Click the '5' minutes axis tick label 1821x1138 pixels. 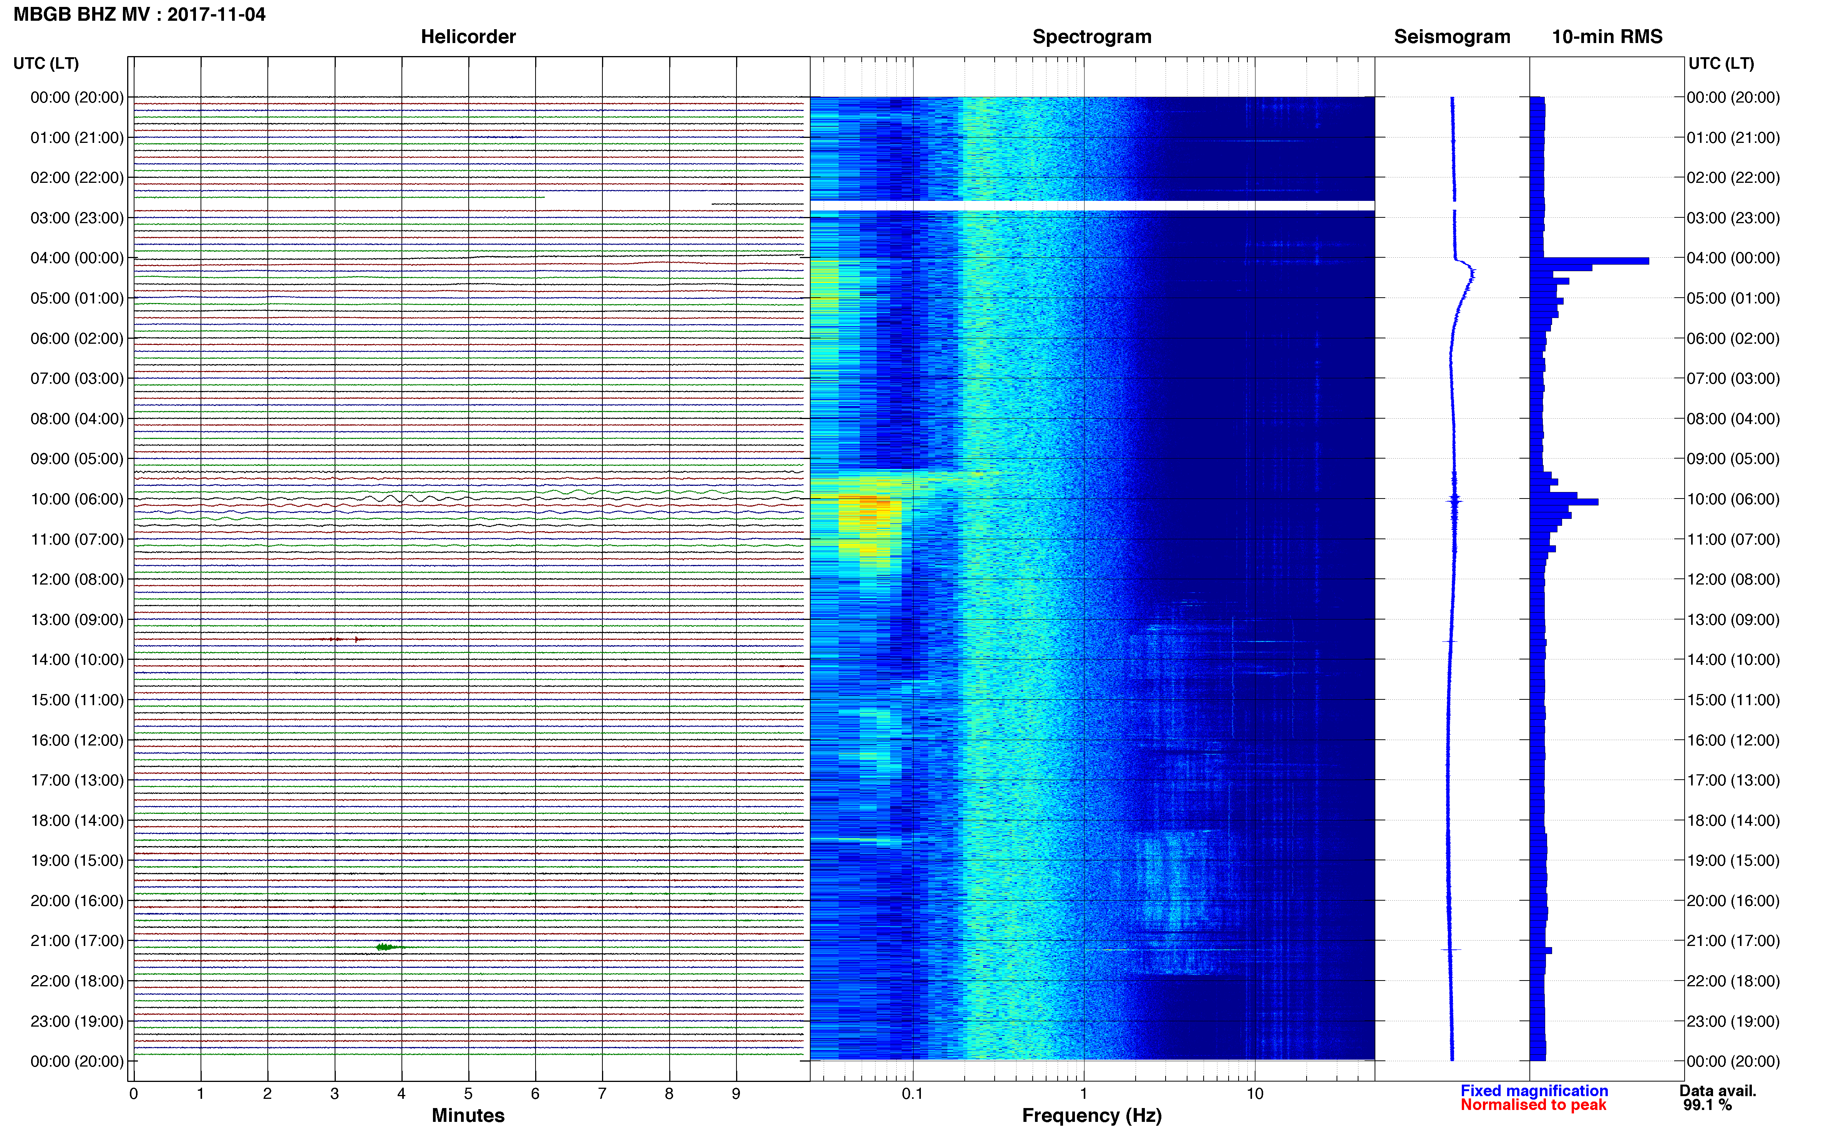[468, 1093]
